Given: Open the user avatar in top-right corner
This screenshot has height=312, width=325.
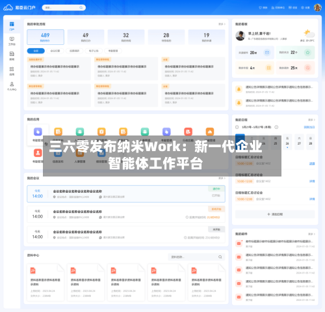Looking at the screenshot, I should click(x=318, y=8).
